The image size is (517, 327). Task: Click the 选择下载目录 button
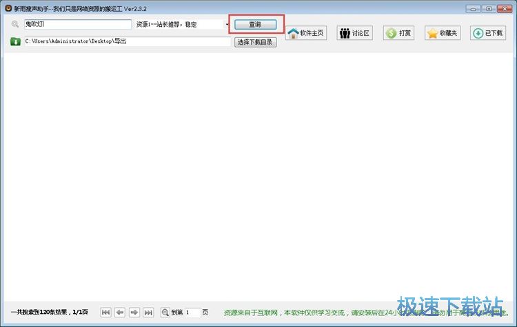(x=255, y=42)
